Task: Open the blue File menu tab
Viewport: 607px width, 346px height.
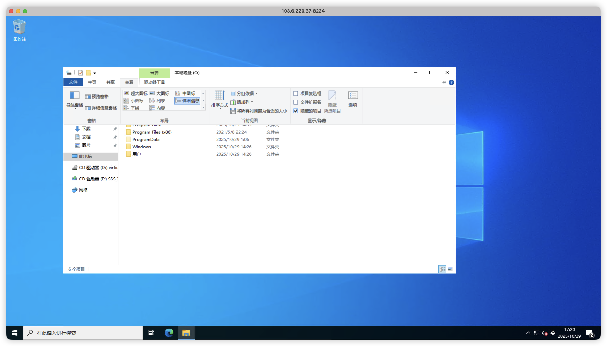Action: tap(73, 82)
